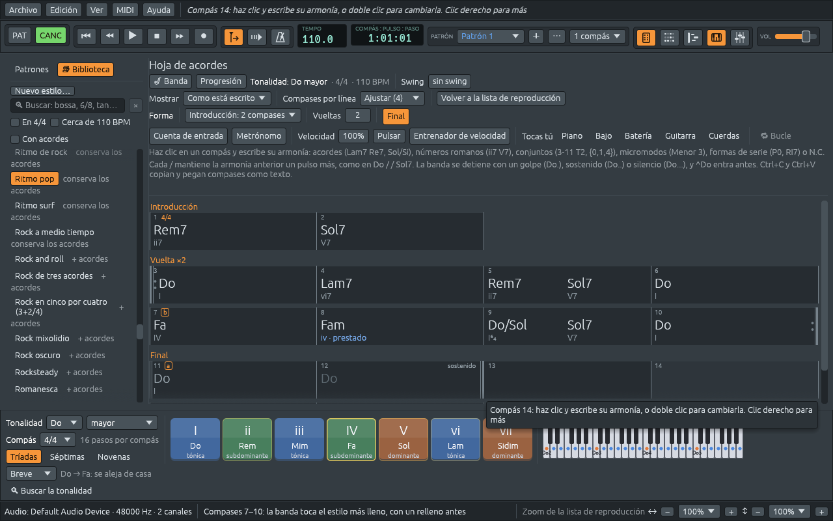Expand the 'Como está escrito' display dropdown
The height and width of the screenshot is (521, 833).
tap(228, 98)
